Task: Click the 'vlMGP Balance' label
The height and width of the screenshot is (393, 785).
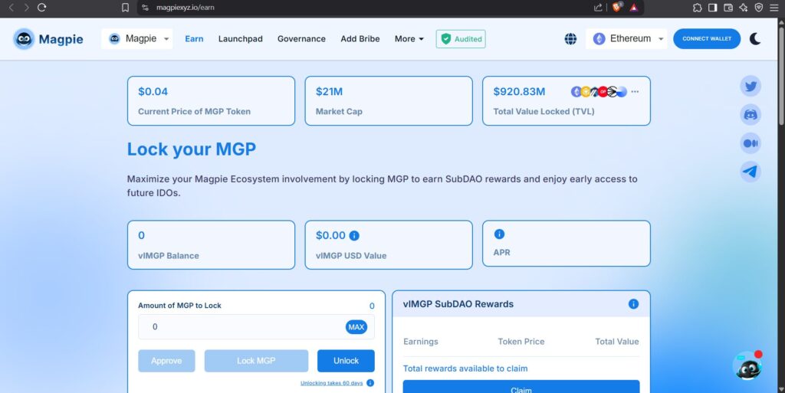Action: coord(169,256)
